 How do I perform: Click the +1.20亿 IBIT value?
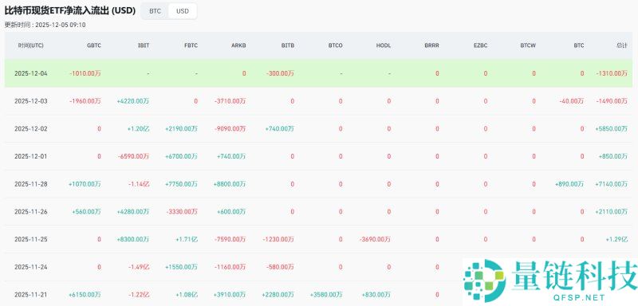[x=138, y=128]
